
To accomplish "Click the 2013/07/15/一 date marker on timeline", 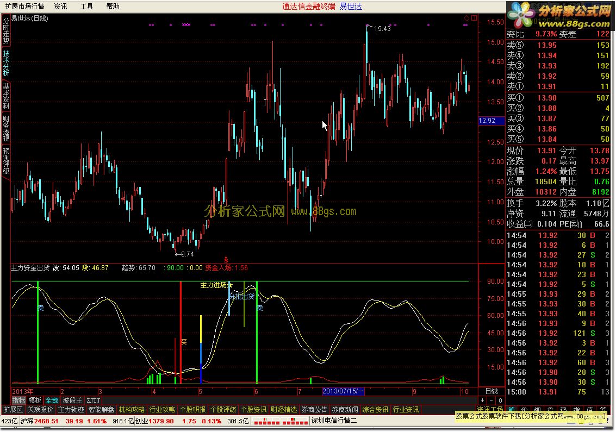I will [x=343, y=391].
